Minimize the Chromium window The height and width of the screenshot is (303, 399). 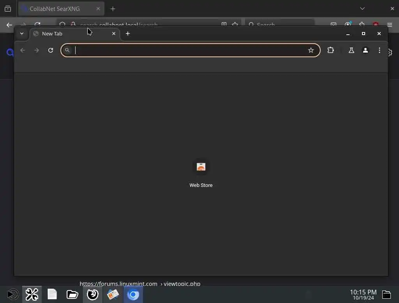(348, 33)
